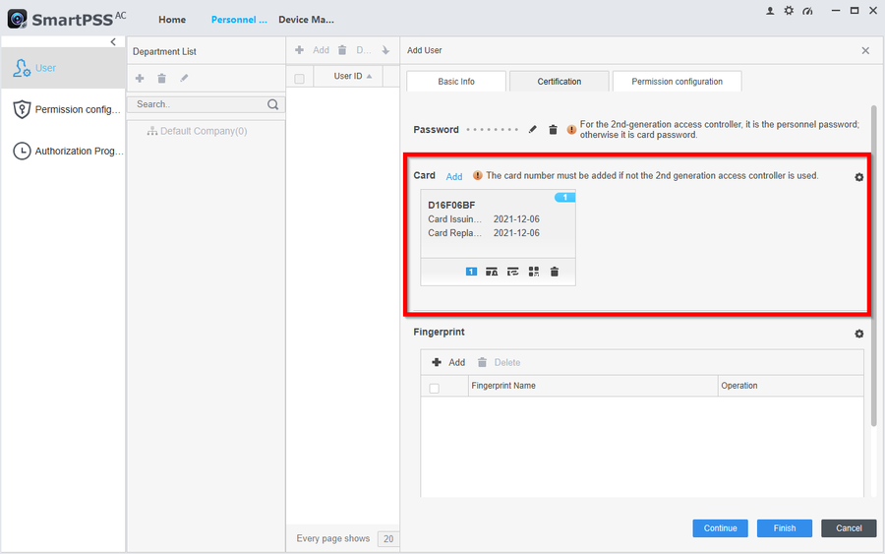Click the plus icon under Department List
This screenshot has width=885, height=554.
coord(140,79)
